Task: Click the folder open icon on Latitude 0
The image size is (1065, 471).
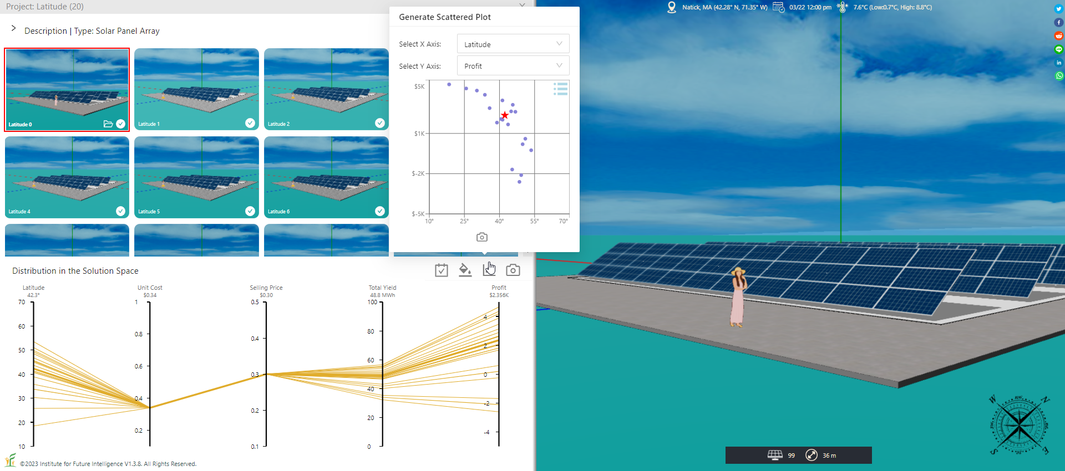Action: [108, 124]
